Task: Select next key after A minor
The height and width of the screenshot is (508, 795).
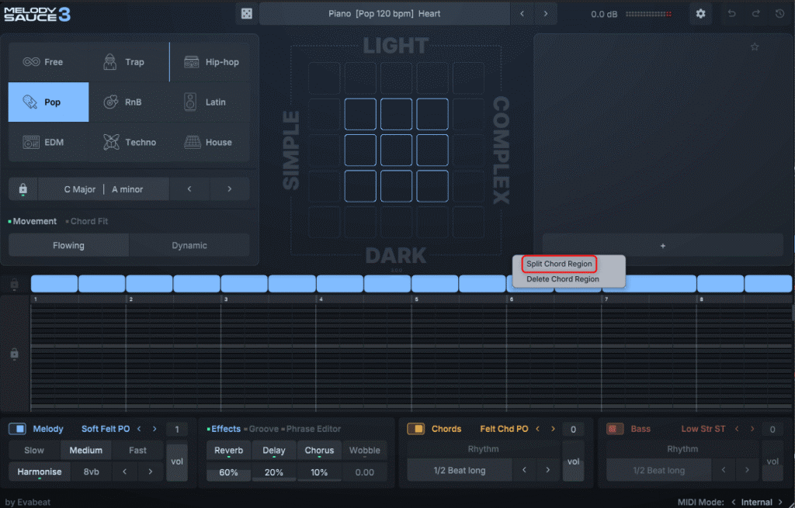Action: tap(229, 189)
